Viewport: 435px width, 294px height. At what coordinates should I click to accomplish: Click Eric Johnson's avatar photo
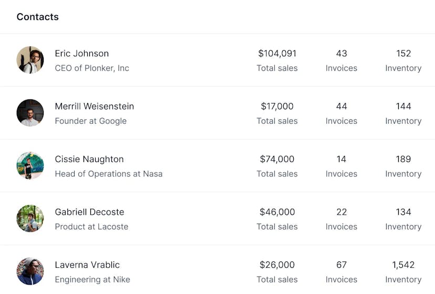[x=30, y=60]
